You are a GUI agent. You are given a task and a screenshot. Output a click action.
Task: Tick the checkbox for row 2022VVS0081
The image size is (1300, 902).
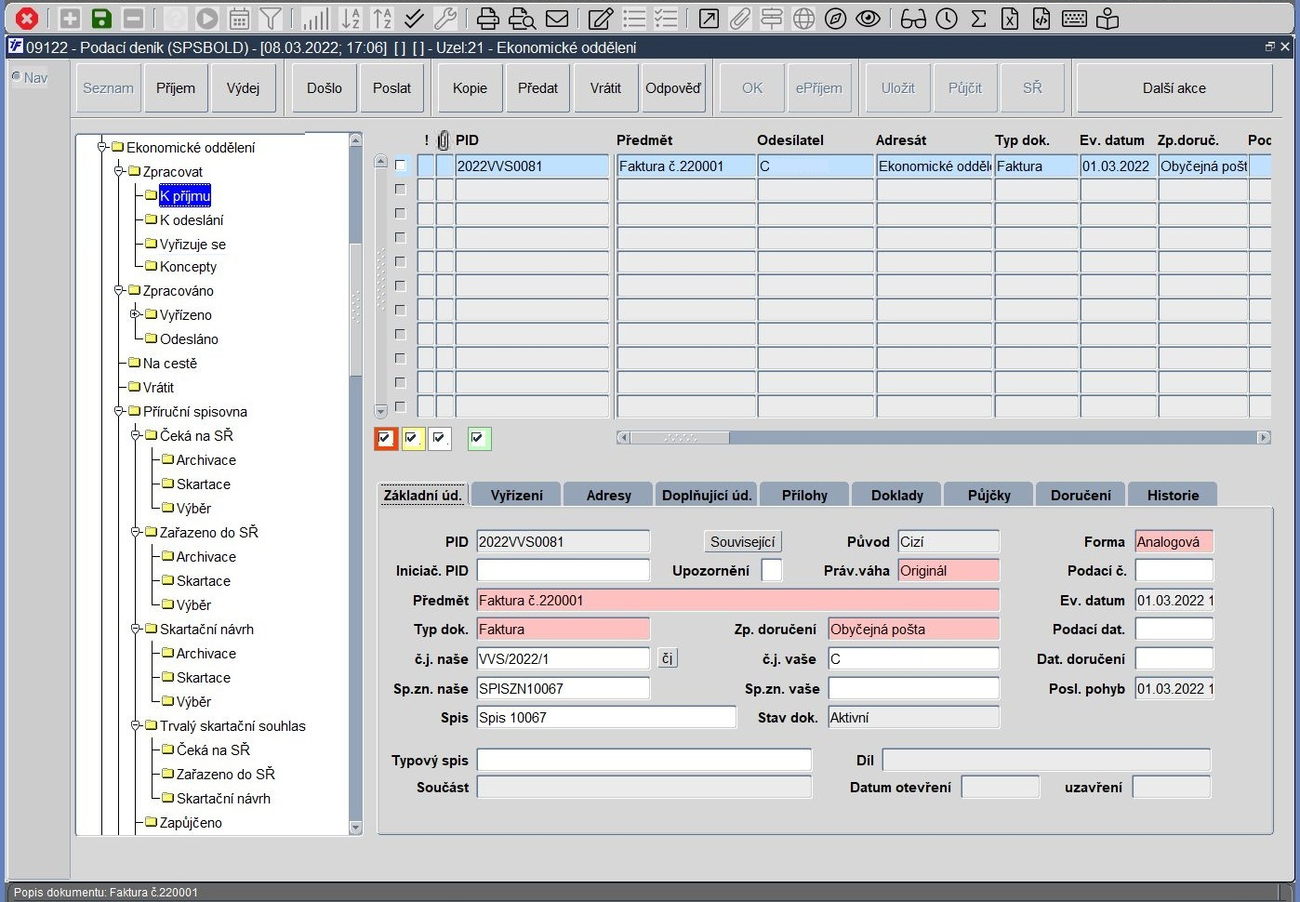pos(401,166)
